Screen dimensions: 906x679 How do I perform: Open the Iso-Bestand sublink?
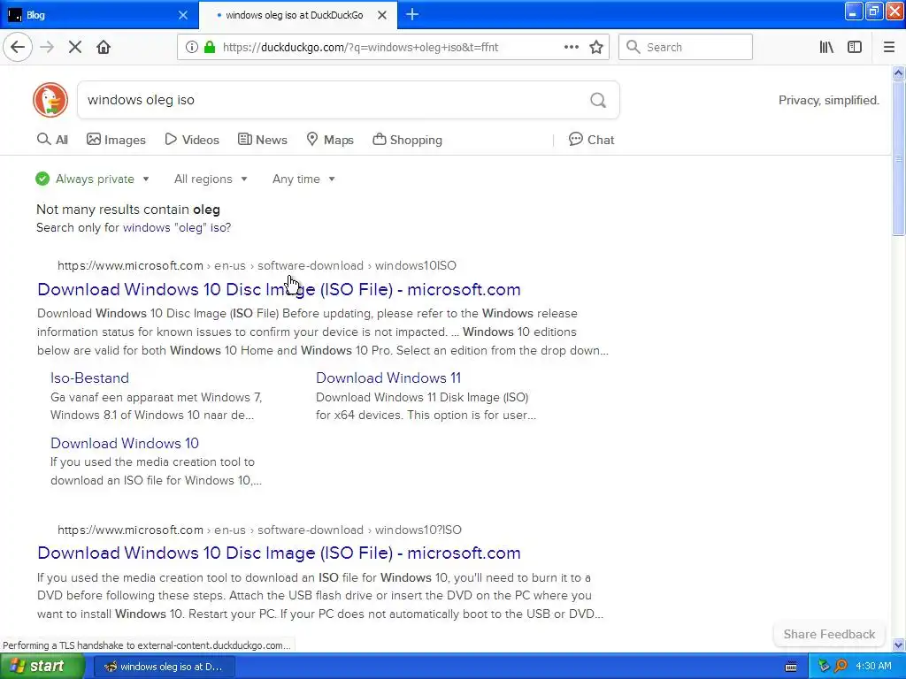[x=89, y=378]
